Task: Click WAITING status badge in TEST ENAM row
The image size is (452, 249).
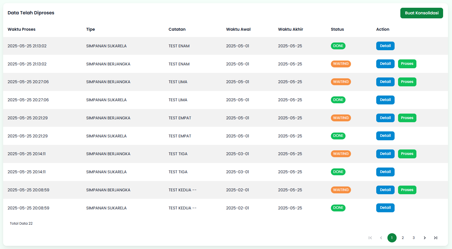Action: (x=341, y=64)
